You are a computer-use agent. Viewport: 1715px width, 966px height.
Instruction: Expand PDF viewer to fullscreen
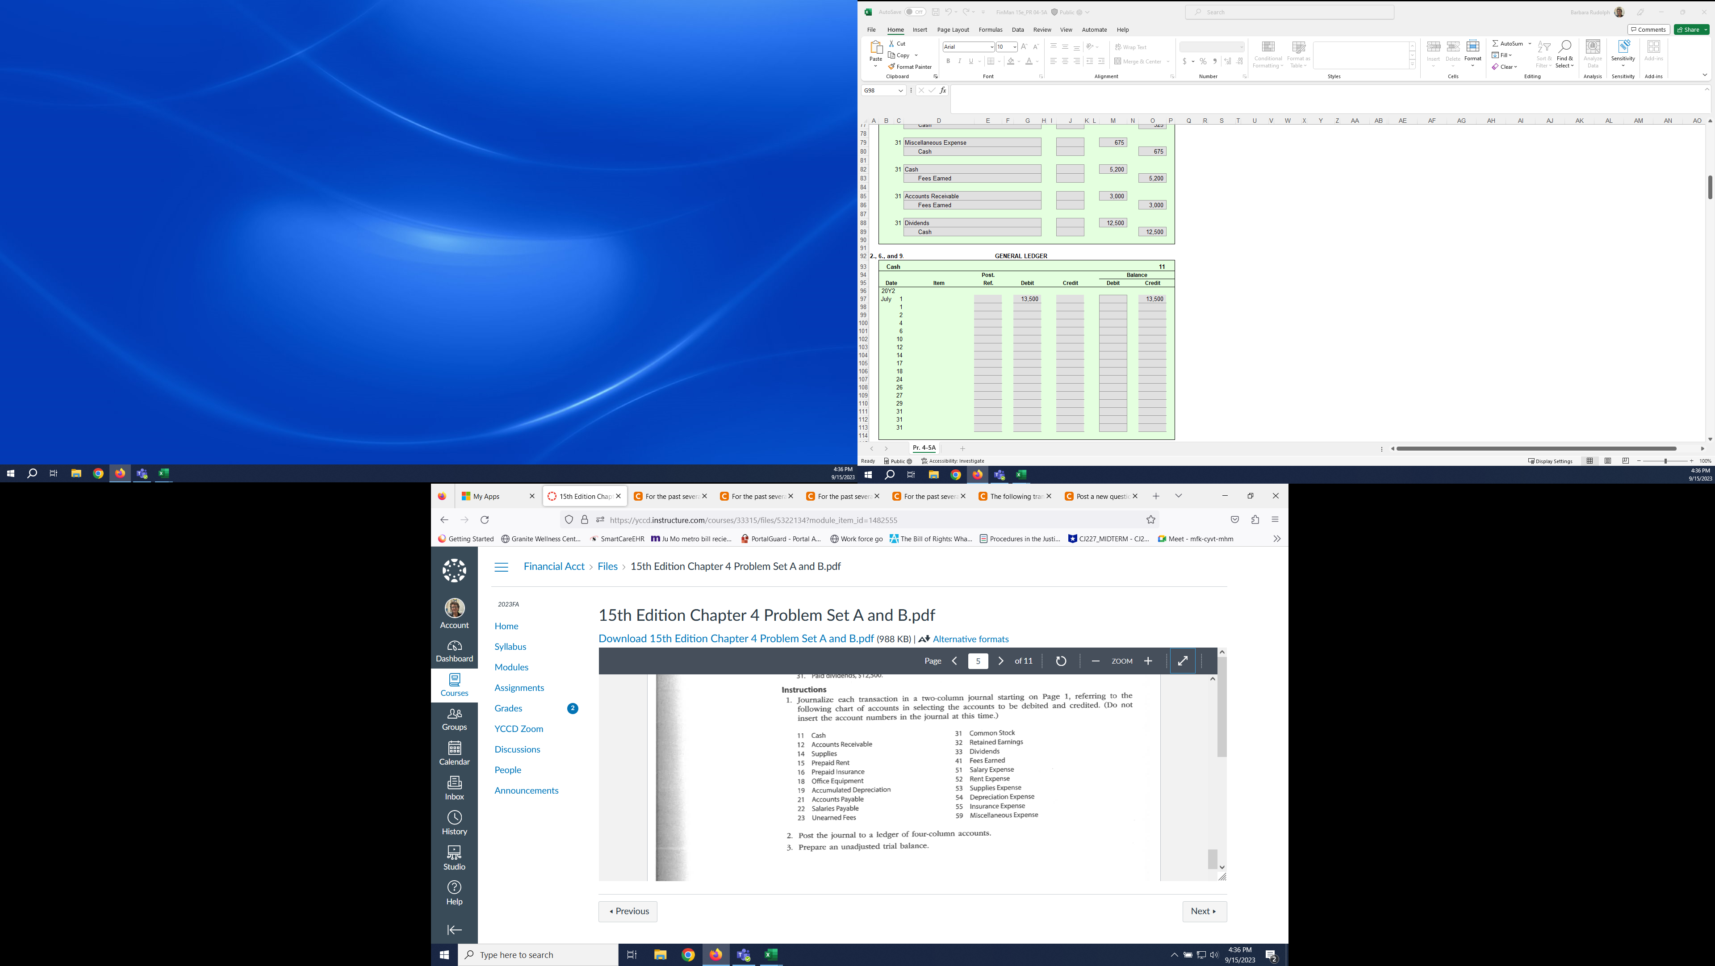point(1182,661)
